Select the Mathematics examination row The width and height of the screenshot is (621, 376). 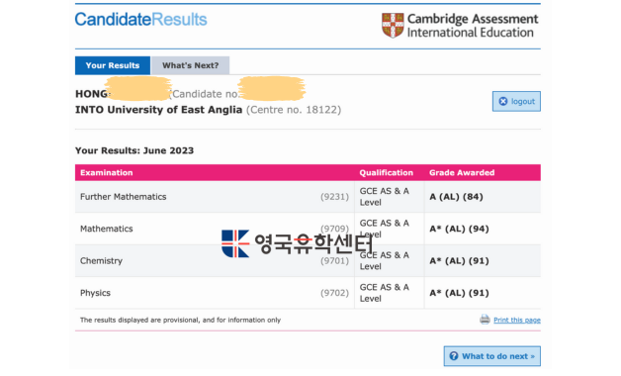click(308, 229)
